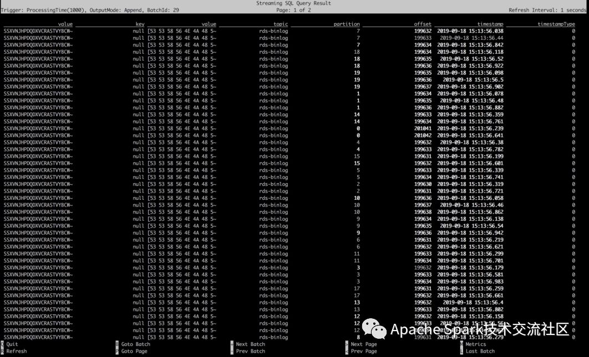Select timestamp 2019-09-18 15:13:56.118

coord(470,51)
